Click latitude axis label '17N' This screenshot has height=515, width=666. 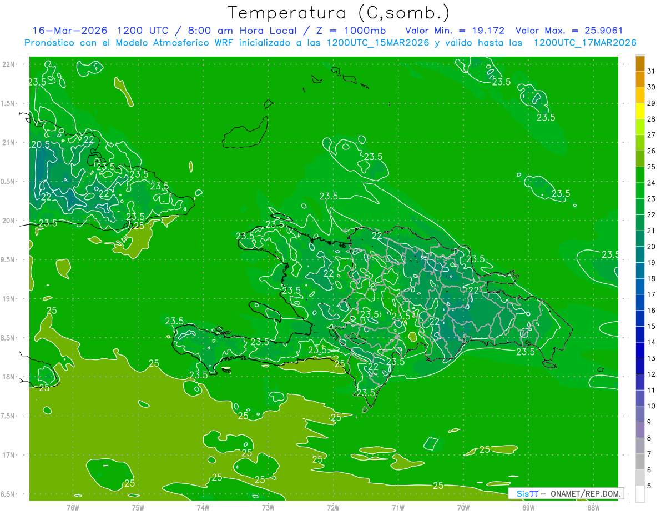tap(9, 455)
